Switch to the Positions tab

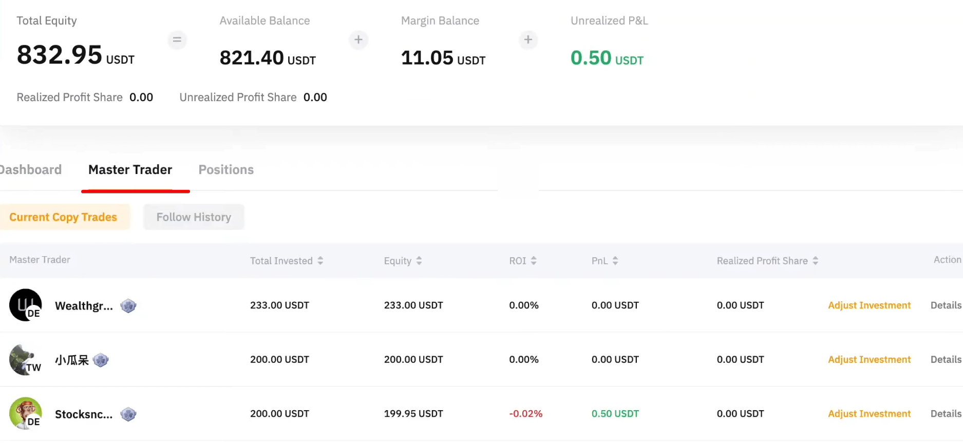coord(226,170)
